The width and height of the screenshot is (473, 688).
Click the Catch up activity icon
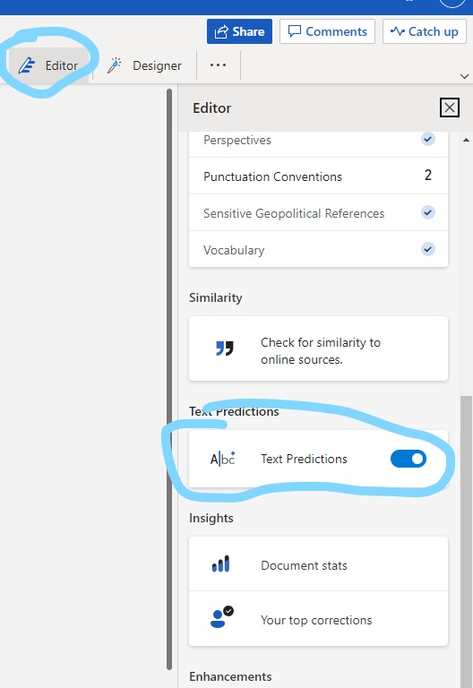(397, 31)
